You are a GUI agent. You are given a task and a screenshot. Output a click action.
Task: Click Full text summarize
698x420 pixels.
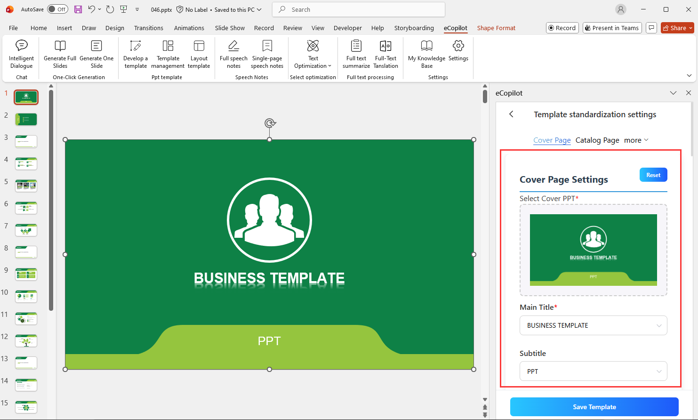[356, 54]
